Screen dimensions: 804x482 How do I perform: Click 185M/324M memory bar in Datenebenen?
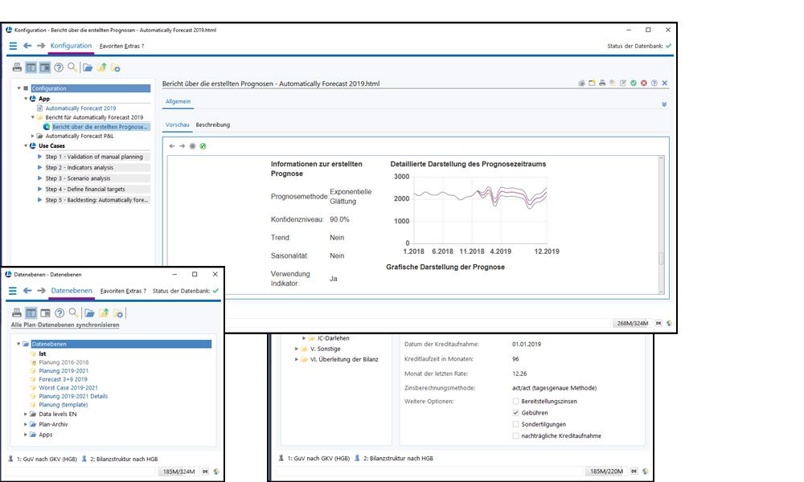point(179,472)
